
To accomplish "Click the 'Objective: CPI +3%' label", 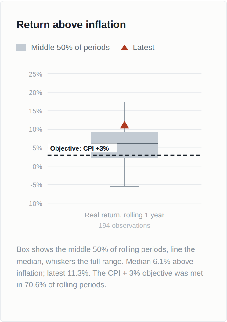I will (x=80, y=148).
